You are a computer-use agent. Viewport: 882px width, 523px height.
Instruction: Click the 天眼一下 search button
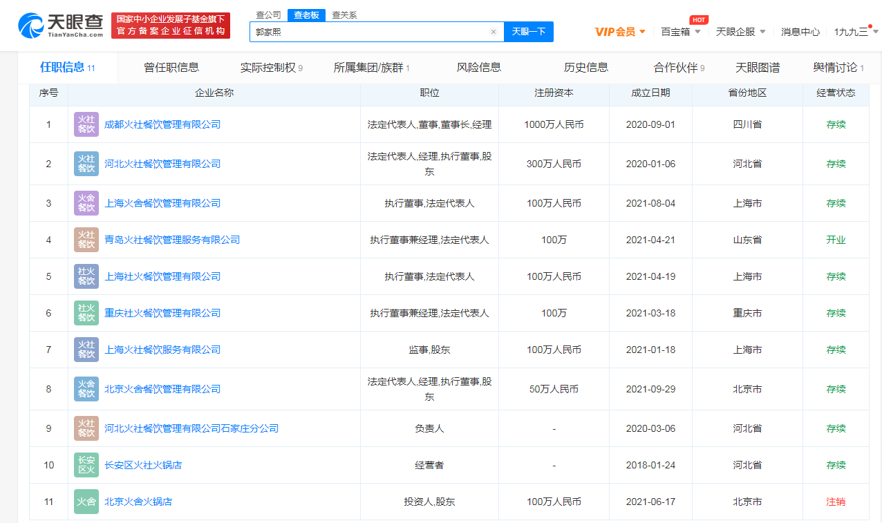pos(529,32)
